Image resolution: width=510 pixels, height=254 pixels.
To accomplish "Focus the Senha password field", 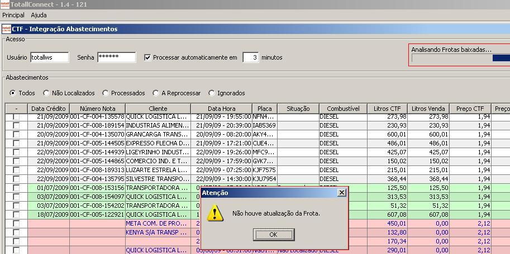I will point(116,57).
